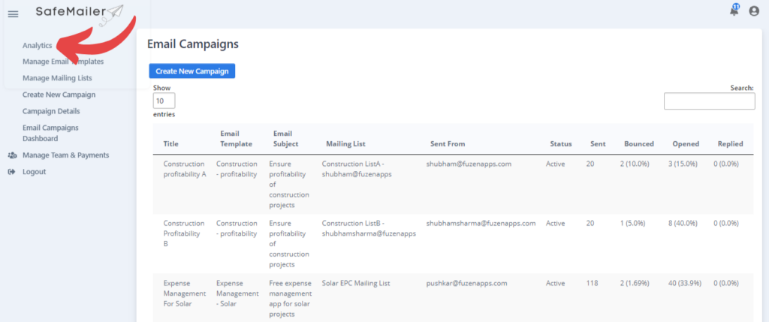Open Analytics in the sidebar
The height and width of the screenshot is (322, 769).
38,46
